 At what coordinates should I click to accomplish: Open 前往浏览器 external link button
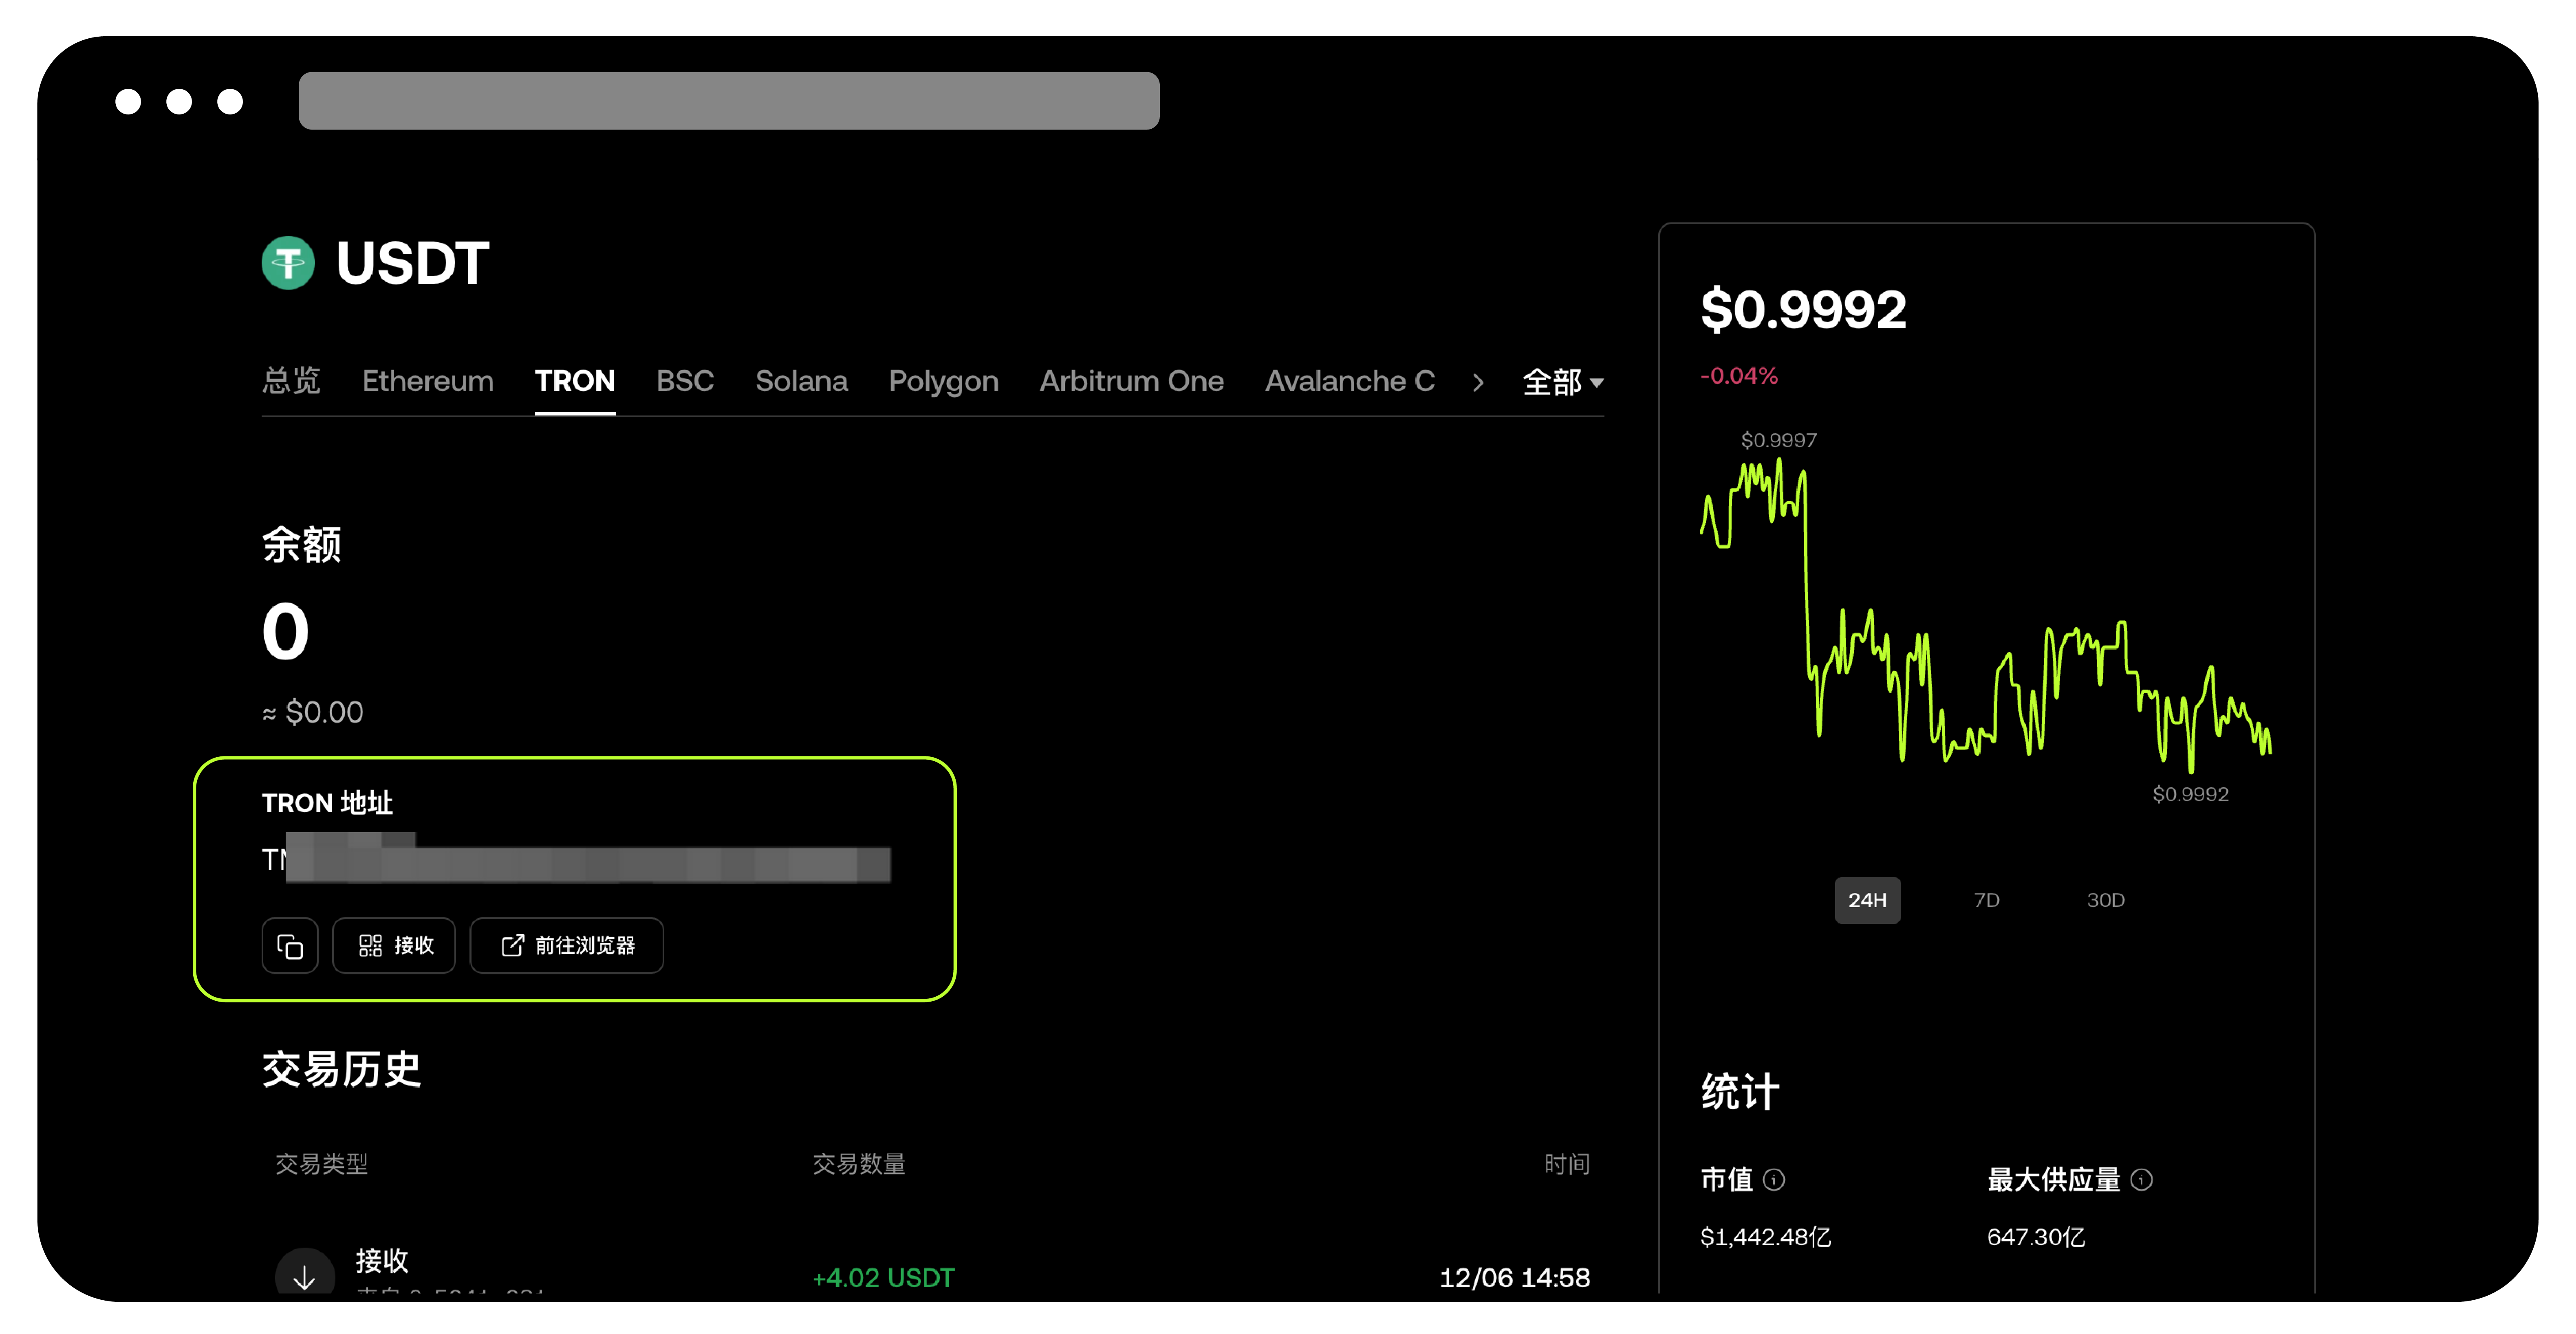[566, 945]
